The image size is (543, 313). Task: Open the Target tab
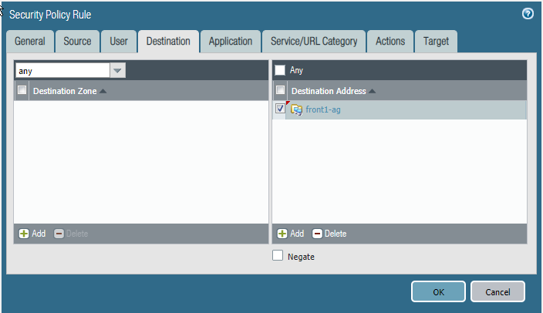[436, 42]
